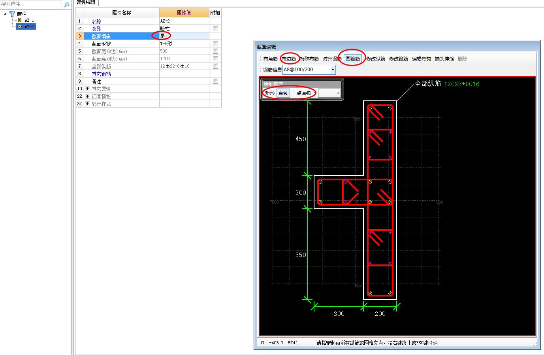
Task: Click the 450 dimension label
Action: [301, 139]
